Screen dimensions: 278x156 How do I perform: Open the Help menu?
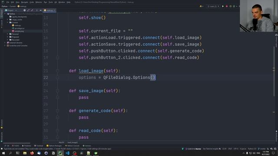(x=69, y=2)
